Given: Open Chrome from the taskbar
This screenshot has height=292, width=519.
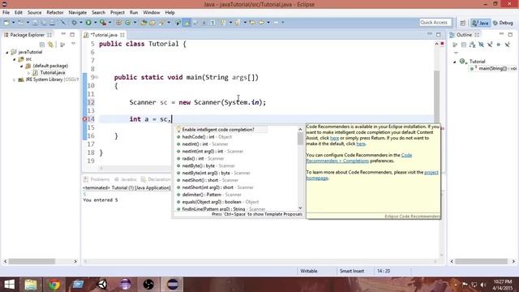Looking at the screenshot, I should click(54, 285).
